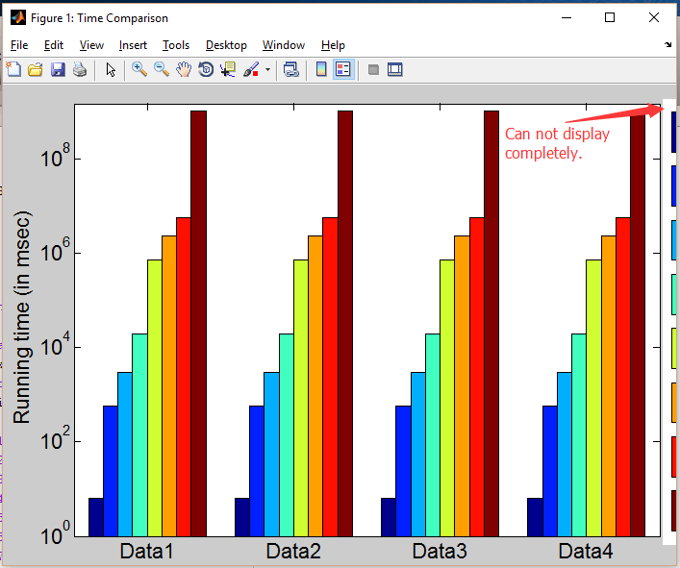Click the Data2 axis label
680x568 pixels.
coord(293,551)
